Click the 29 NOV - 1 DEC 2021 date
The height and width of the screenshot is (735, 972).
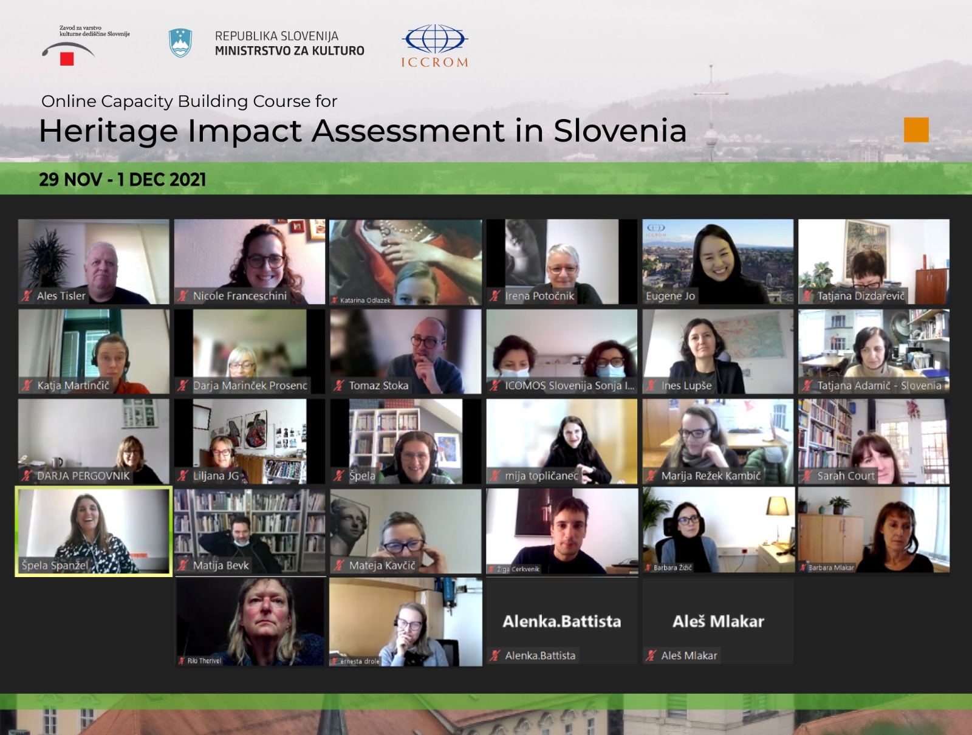click(123, 180)
